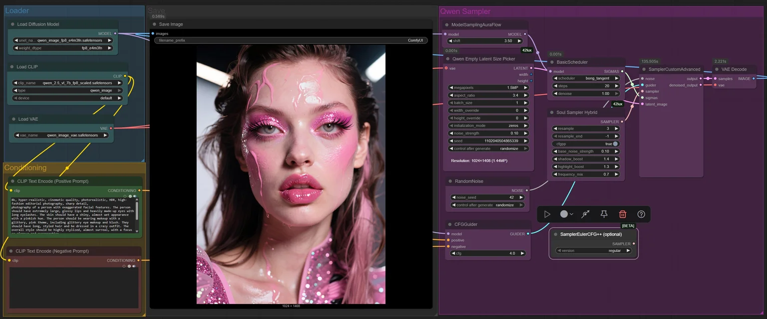Open the initialization_mode zeros dropdown
The height and width of the screenshot is (319, 767).
[x=488, y=126]
